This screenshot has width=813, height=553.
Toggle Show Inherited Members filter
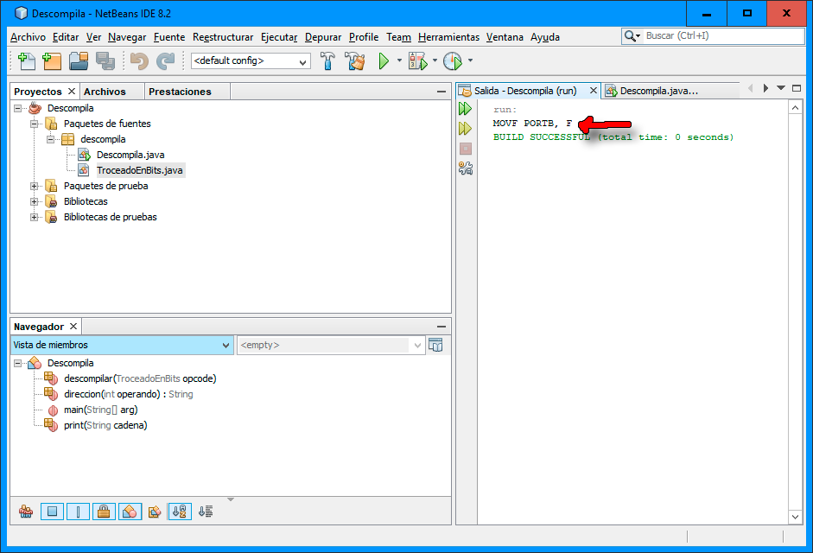26,512
